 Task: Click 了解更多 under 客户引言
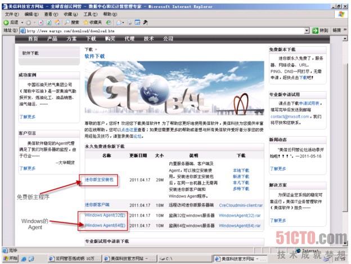tap(28, 168)
